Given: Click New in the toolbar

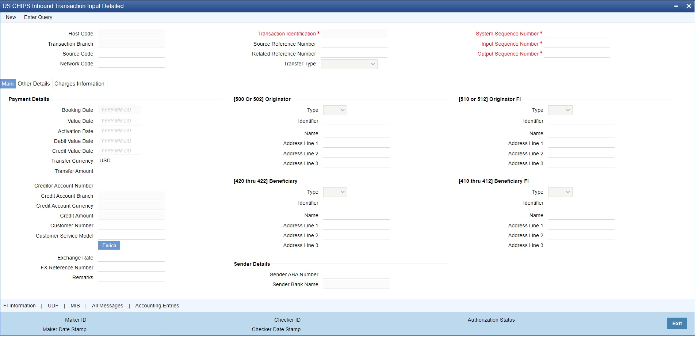Looking at the screenshot, I should tap(11, 17).
